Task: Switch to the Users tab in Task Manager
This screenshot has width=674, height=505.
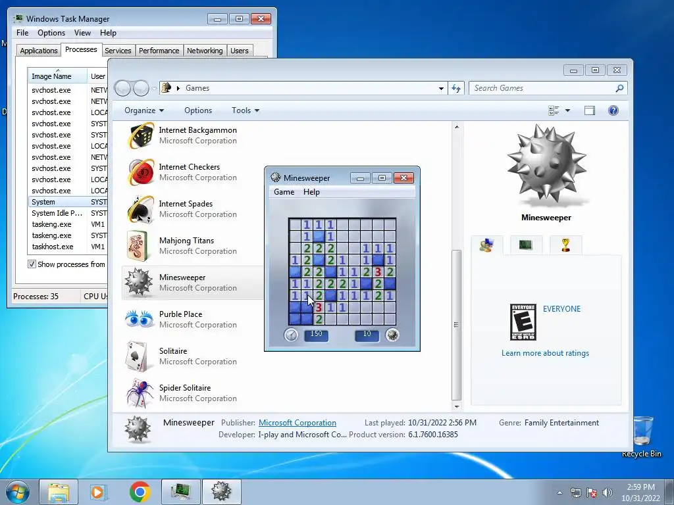Action: click(239, 51)
